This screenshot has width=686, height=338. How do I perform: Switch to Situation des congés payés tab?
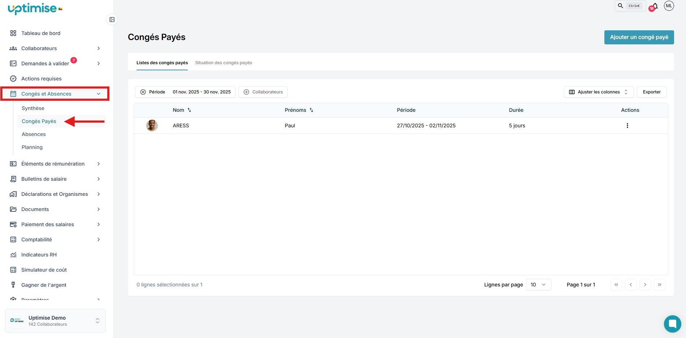point(224,63)
